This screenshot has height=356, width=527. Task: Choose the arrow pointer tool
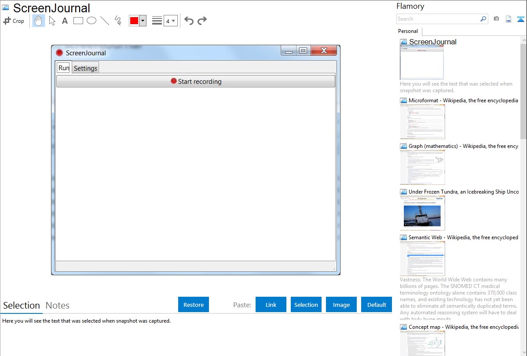(52, 21)
